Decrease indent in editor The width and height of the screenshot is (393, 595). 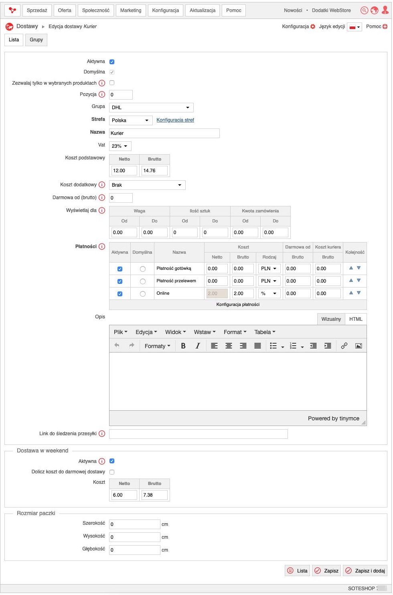[314, 346]
